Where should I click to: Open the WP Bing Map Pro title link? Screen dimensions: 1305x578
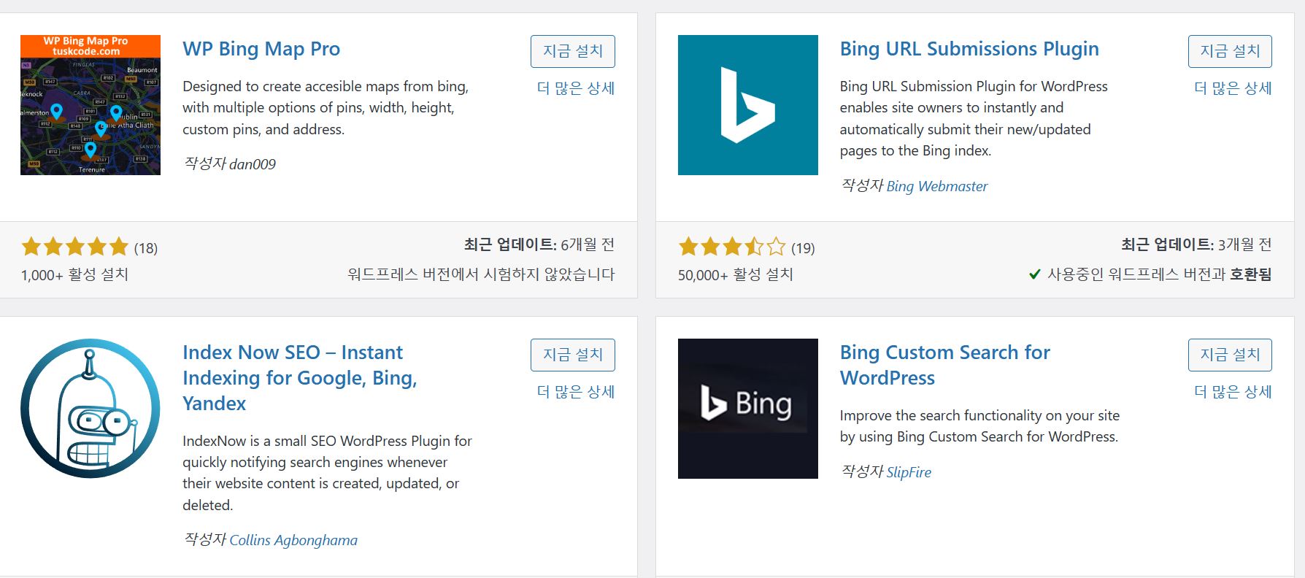[261, 49]
